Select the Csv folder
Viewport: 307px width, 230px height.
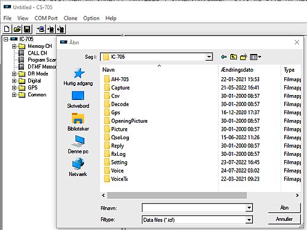112,96
